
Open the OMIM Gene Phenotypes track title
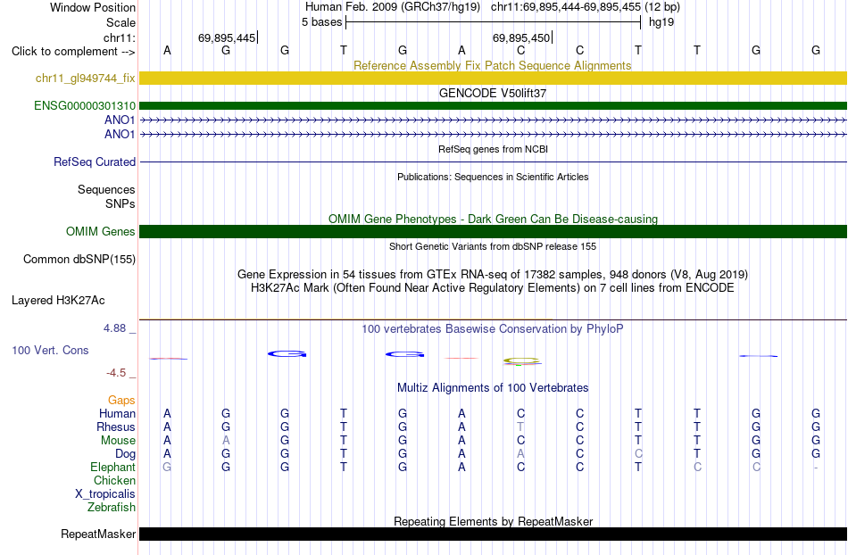click(494, 219)
